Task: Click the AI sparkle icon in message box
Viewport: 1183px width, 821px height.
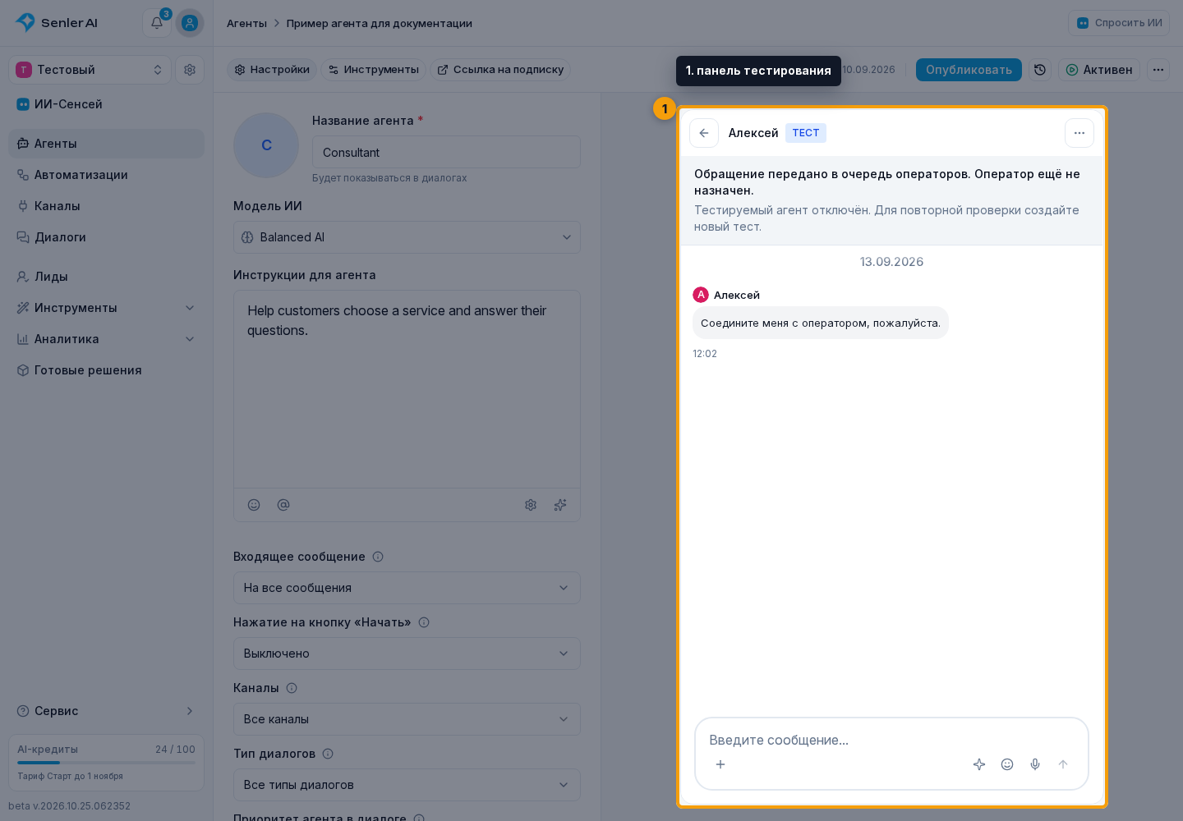Action: (x=979, y=764)
